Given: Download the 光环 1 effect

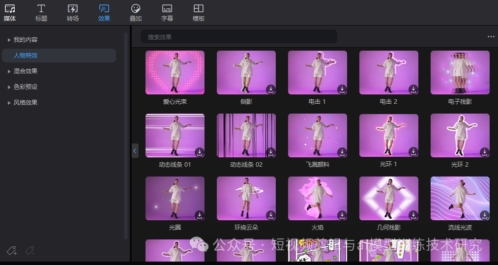Looking at the screenshot, I should point(413,152).
